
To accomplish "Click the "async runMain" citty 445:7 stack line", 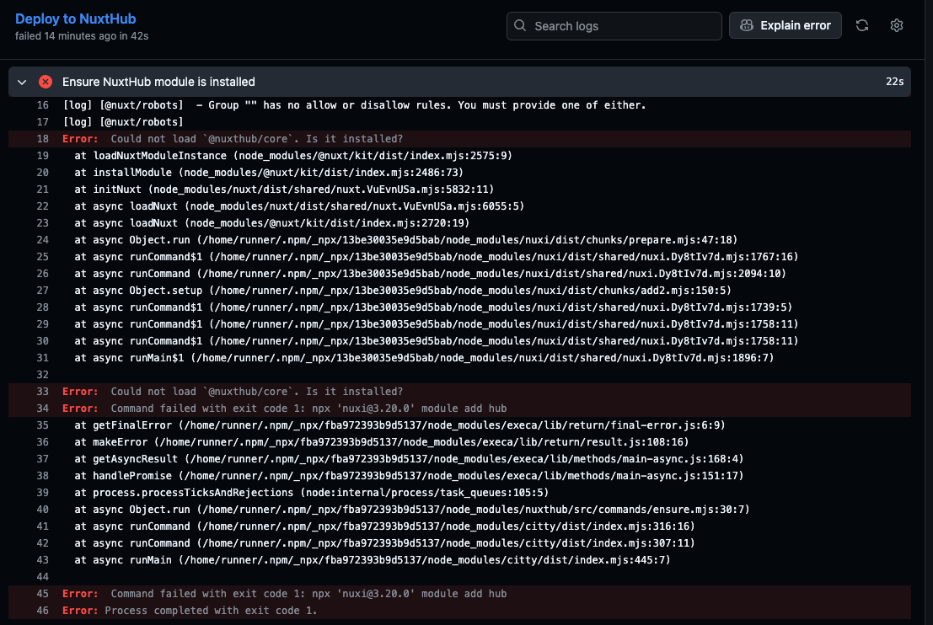I will (373, 560).
